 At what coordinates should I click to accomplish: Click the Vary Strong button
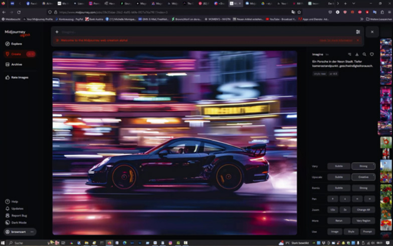[x=363, y=166]
